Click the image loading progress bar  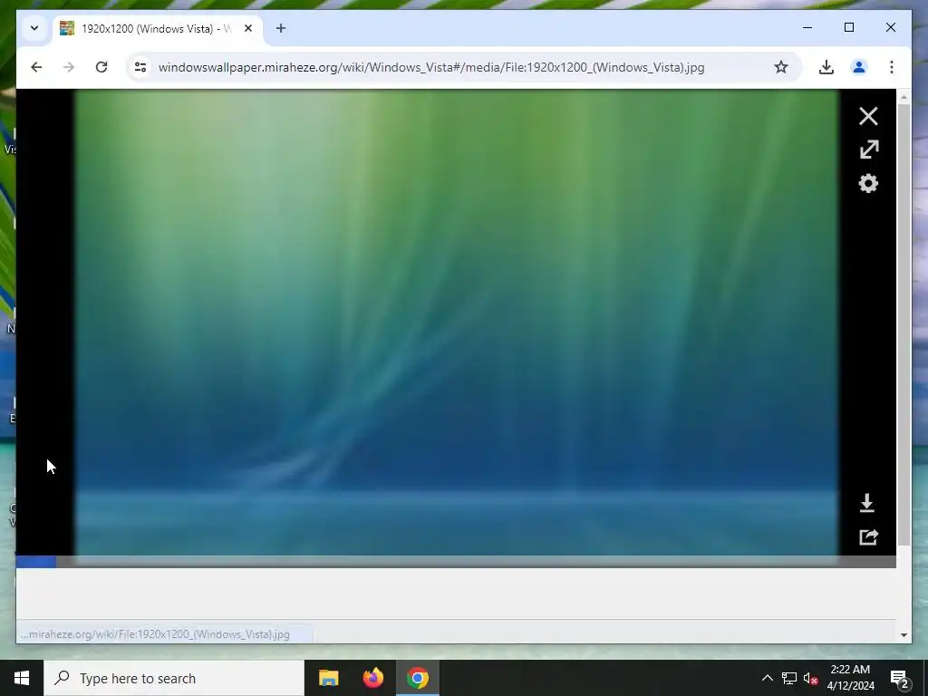point(456,562)
